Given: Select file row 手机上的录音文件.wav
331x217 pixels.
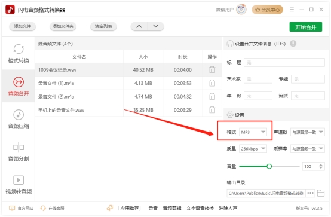Looking at the screenshot, I should click(x=128, y=110).
